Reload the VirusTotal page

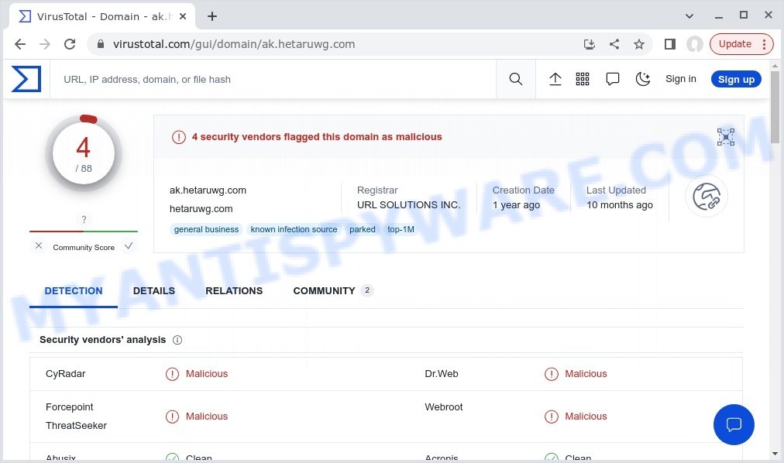pyautogui.click(x=70, y=44)
